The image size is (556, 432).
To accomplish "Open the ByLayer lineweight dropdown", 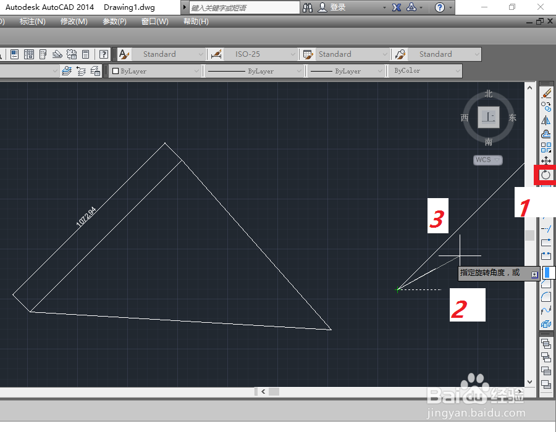I will [346, 71].
